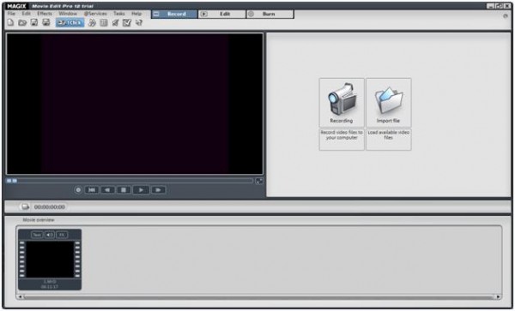
Task: Click the Recording camcorder button
Action: [342, 103]
